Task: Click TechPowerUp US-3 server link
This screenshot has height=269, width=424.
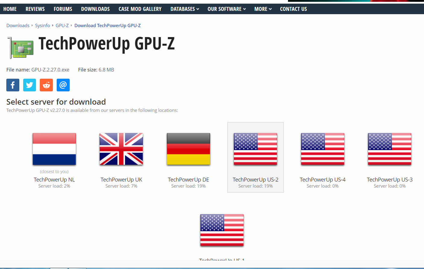Action: point(390,179)
